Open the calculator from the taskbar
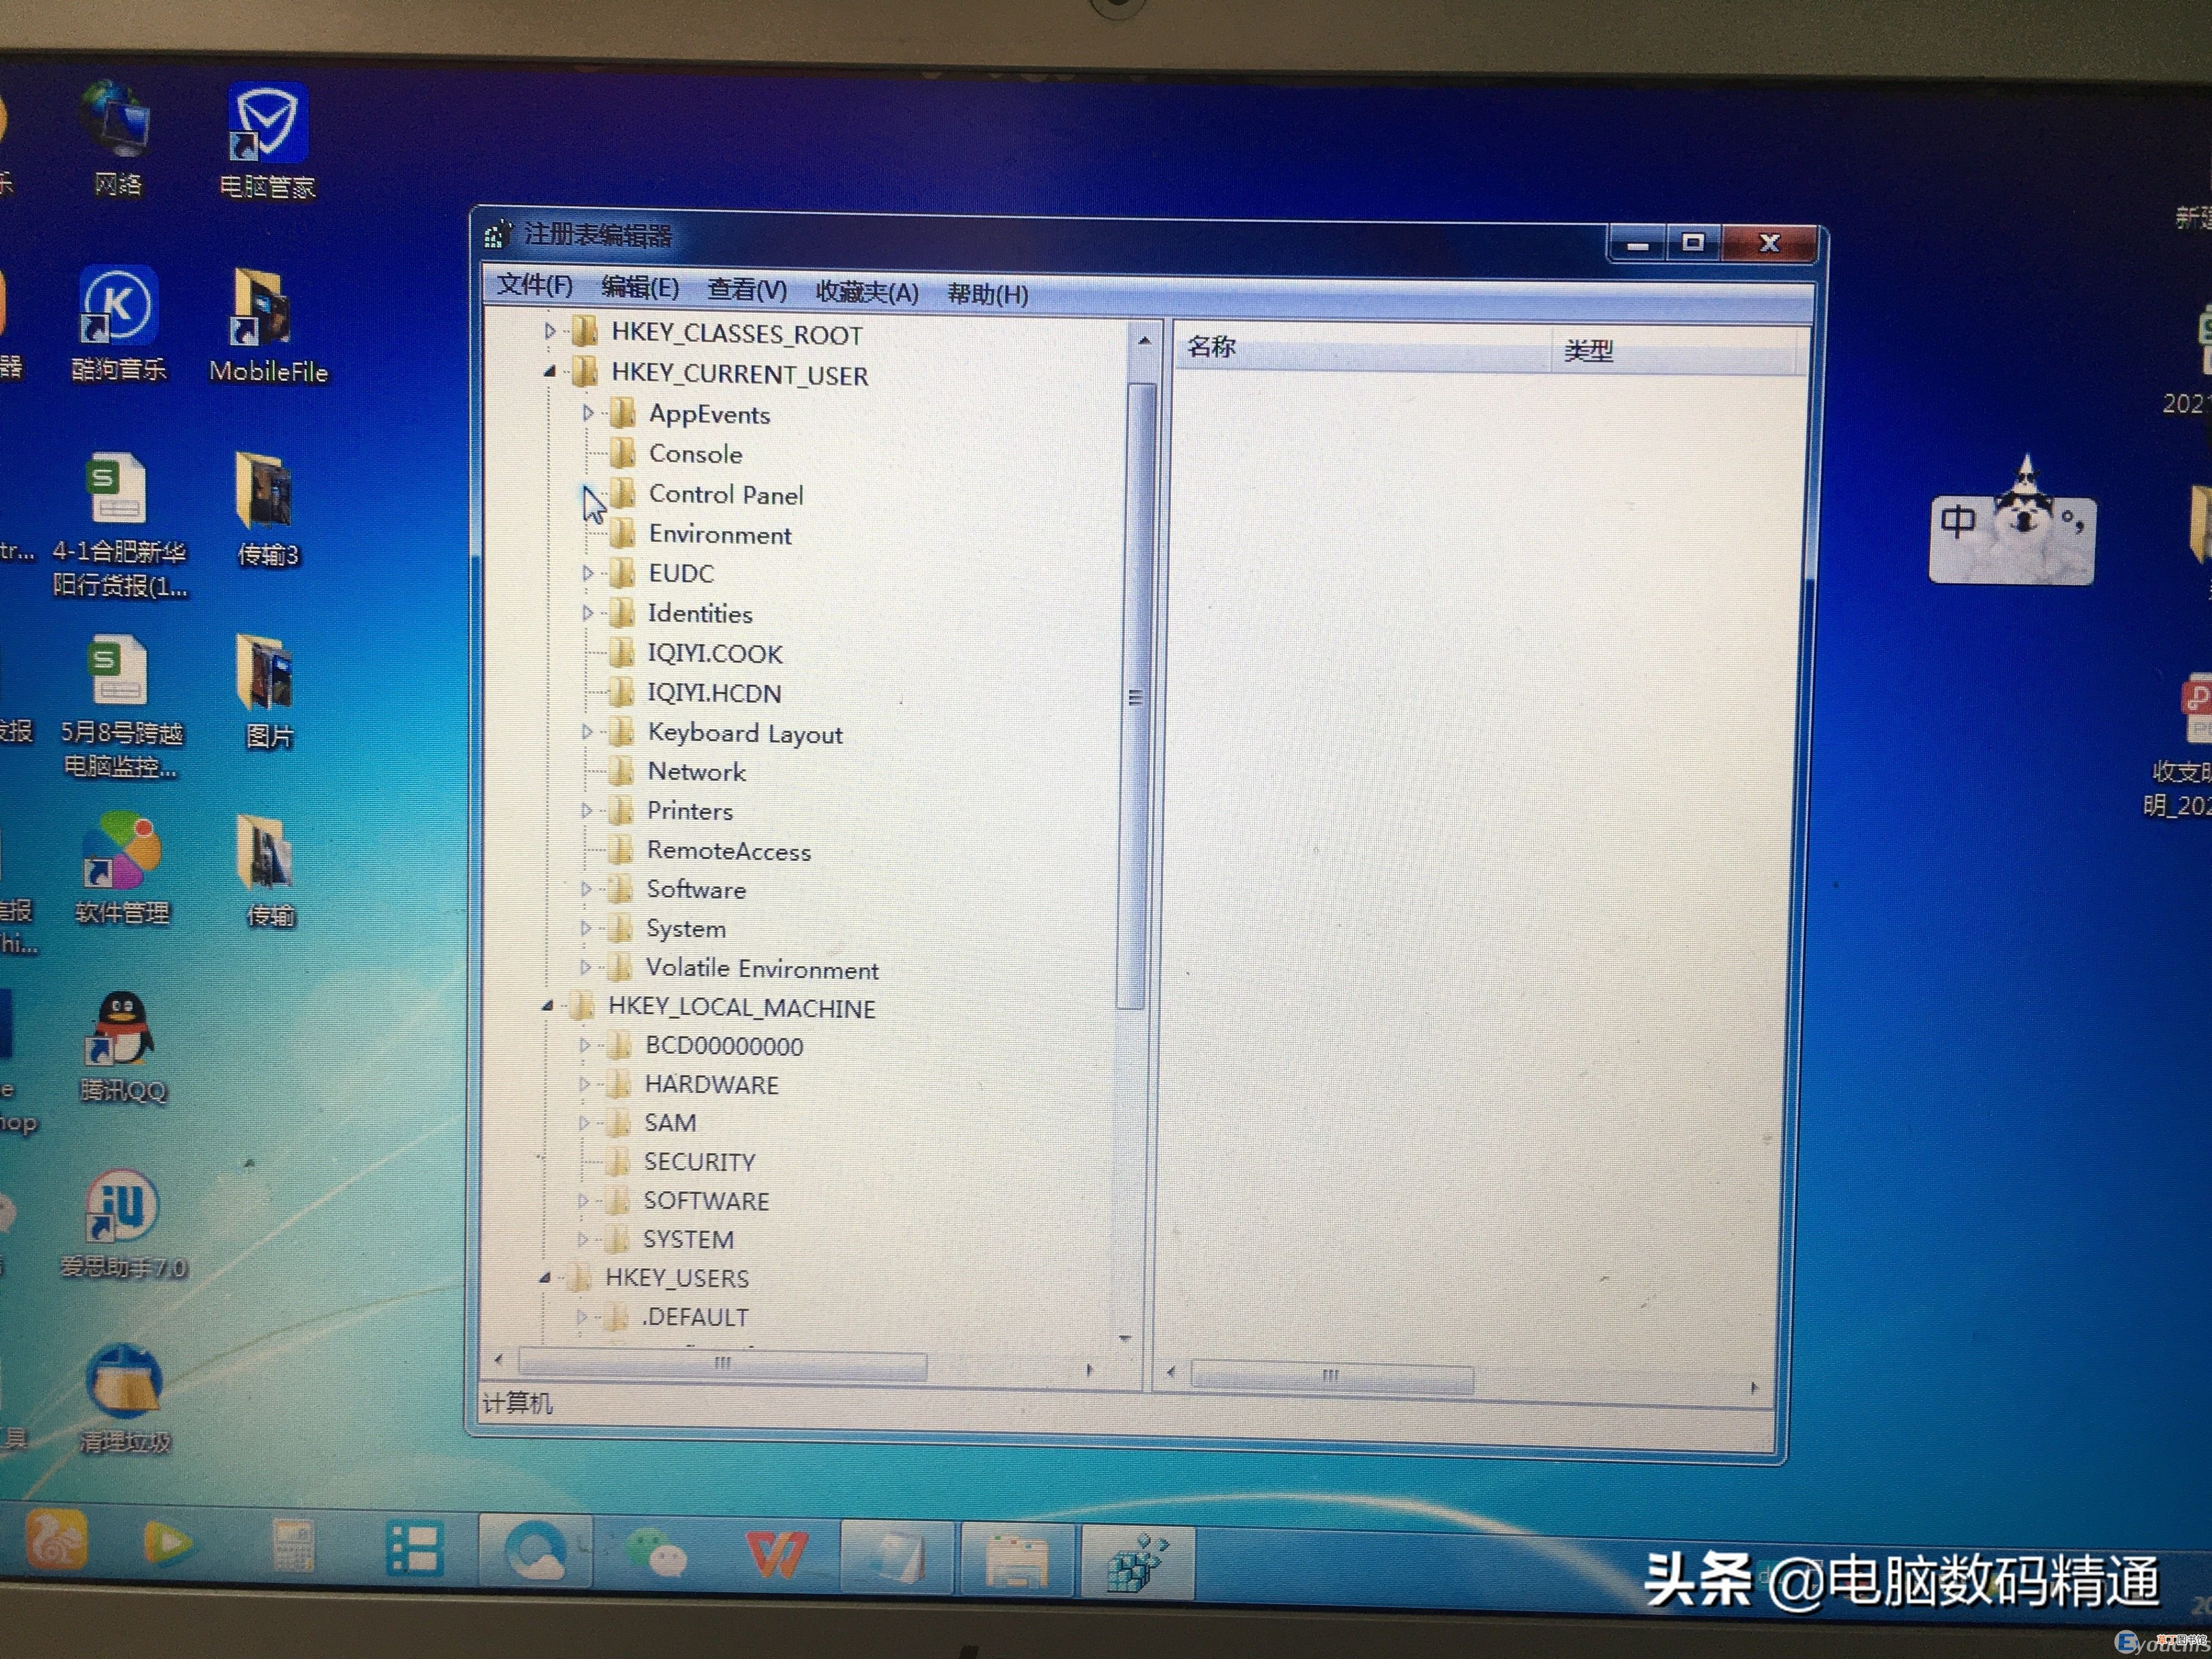This screenshot has height=1659, width=2212. point(293,1545)
